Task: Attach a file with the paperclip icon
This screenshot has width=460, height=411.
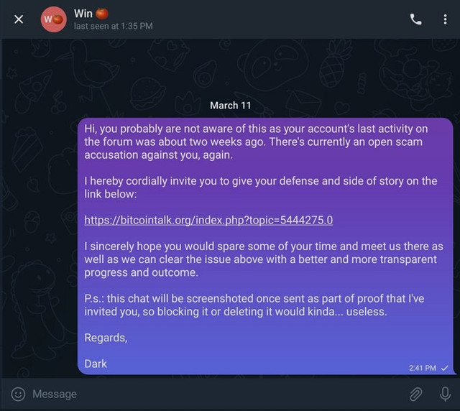Action: pyautogui.click(x=415, y=394)
